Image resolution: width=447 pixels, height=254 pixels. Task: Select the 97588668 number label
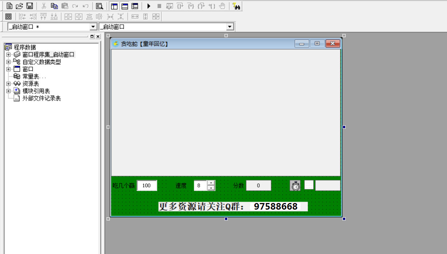tap(276, 206)
